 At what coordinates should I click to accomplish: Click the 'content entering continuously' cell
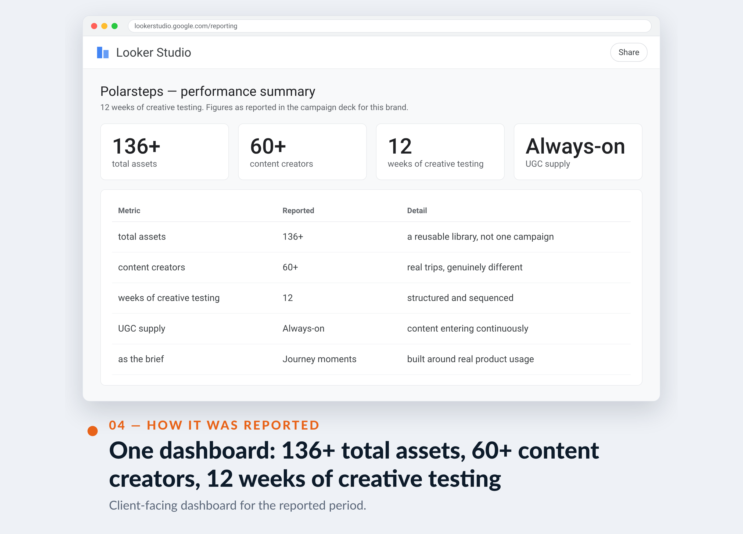468,328
